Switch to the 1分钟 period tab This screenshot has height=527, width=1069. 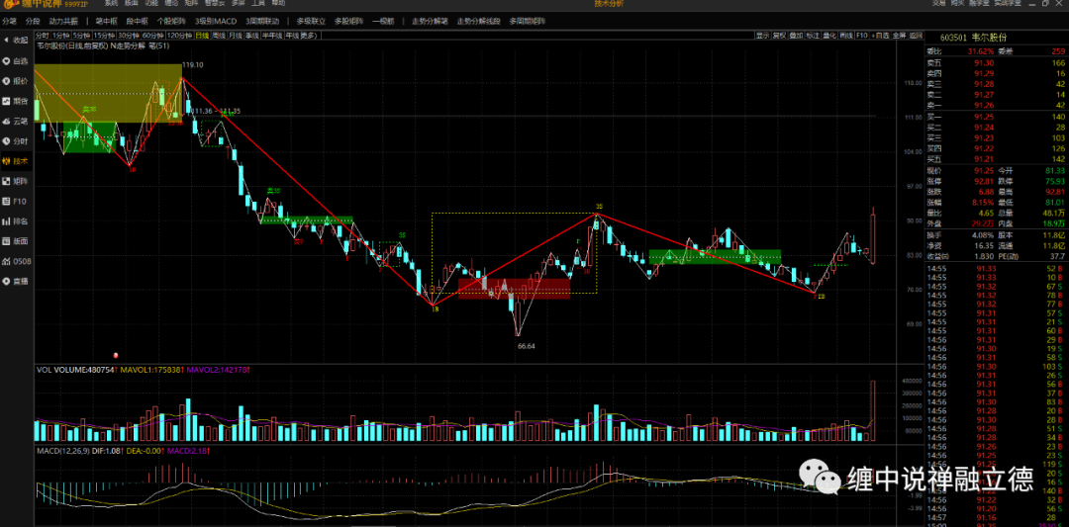point(61,36)
